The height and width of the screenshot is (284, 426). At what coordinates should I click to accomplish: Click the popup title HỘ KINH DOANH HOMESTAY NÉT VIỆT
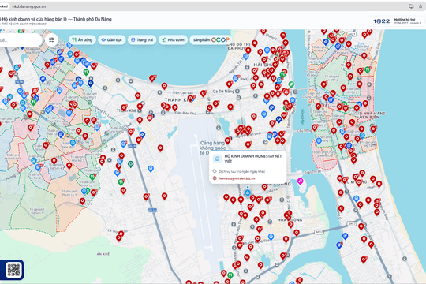click(253, 159)
